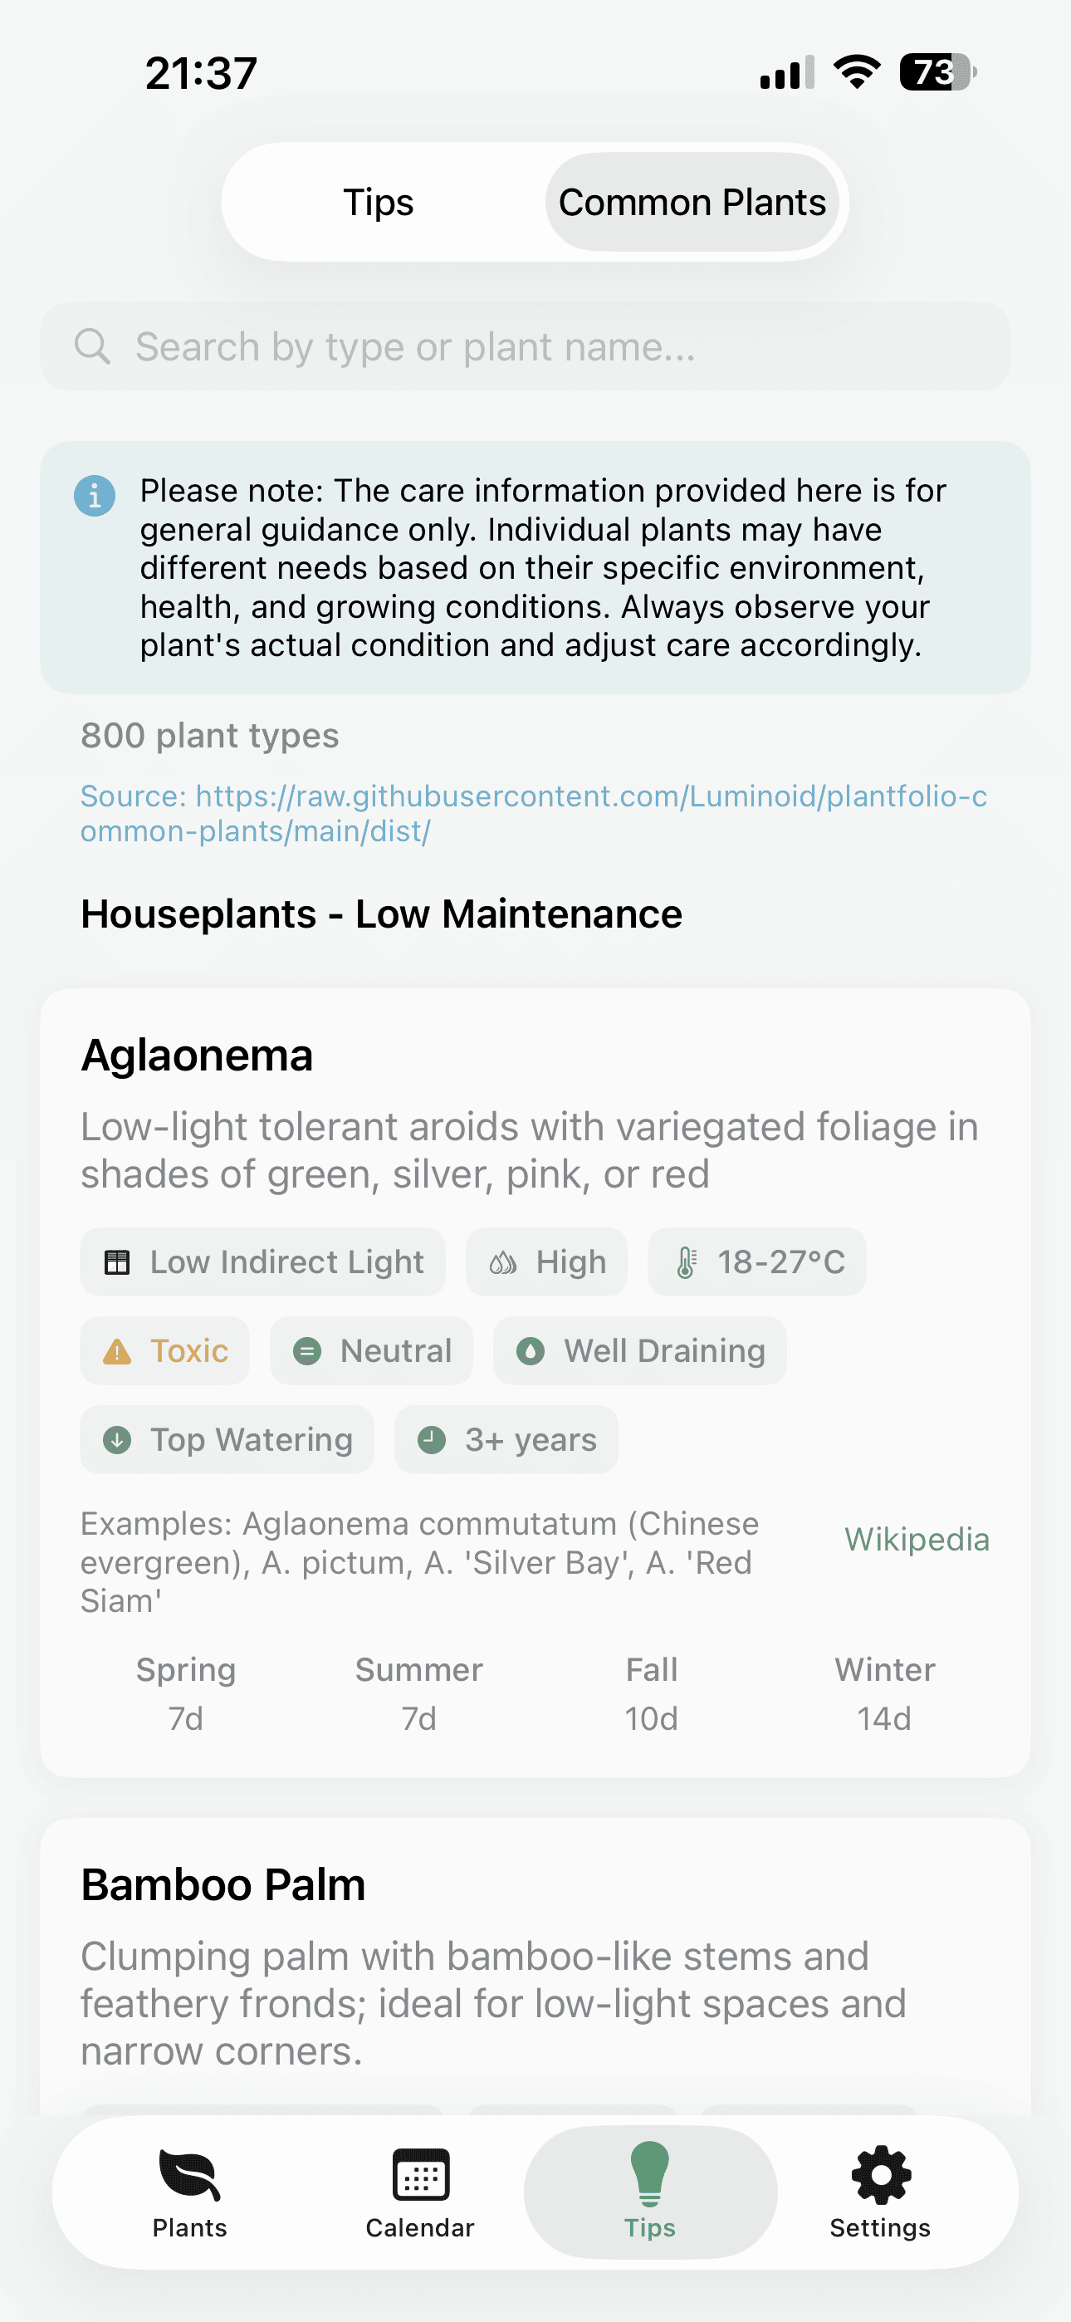Image resolution: width=1071 pixels, height=2322 pixels.
Task: Tap the clock icon on 3+ years badge
Action: click(x=432, y=1439)
